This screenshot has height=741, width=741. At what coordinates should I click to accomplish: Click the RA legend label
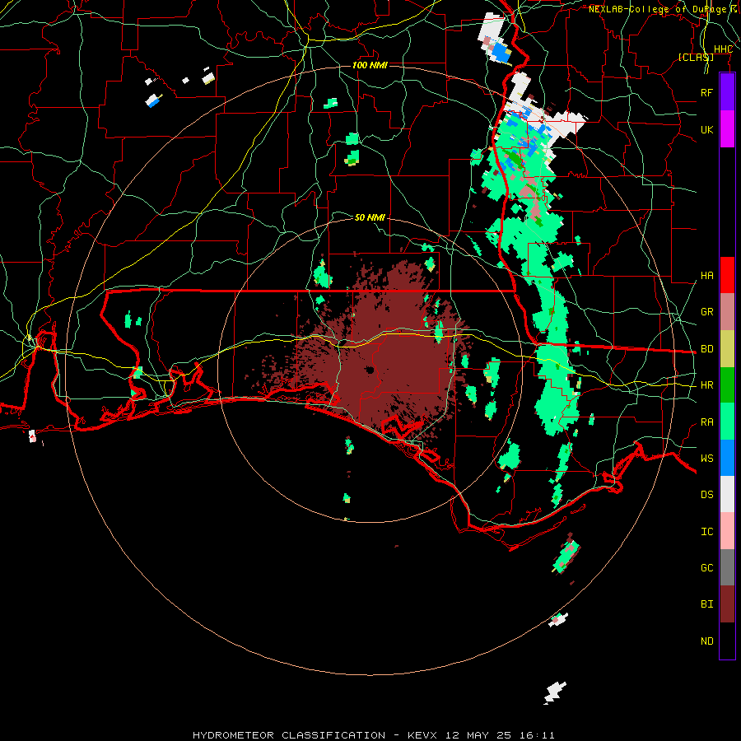click(706, 422)
